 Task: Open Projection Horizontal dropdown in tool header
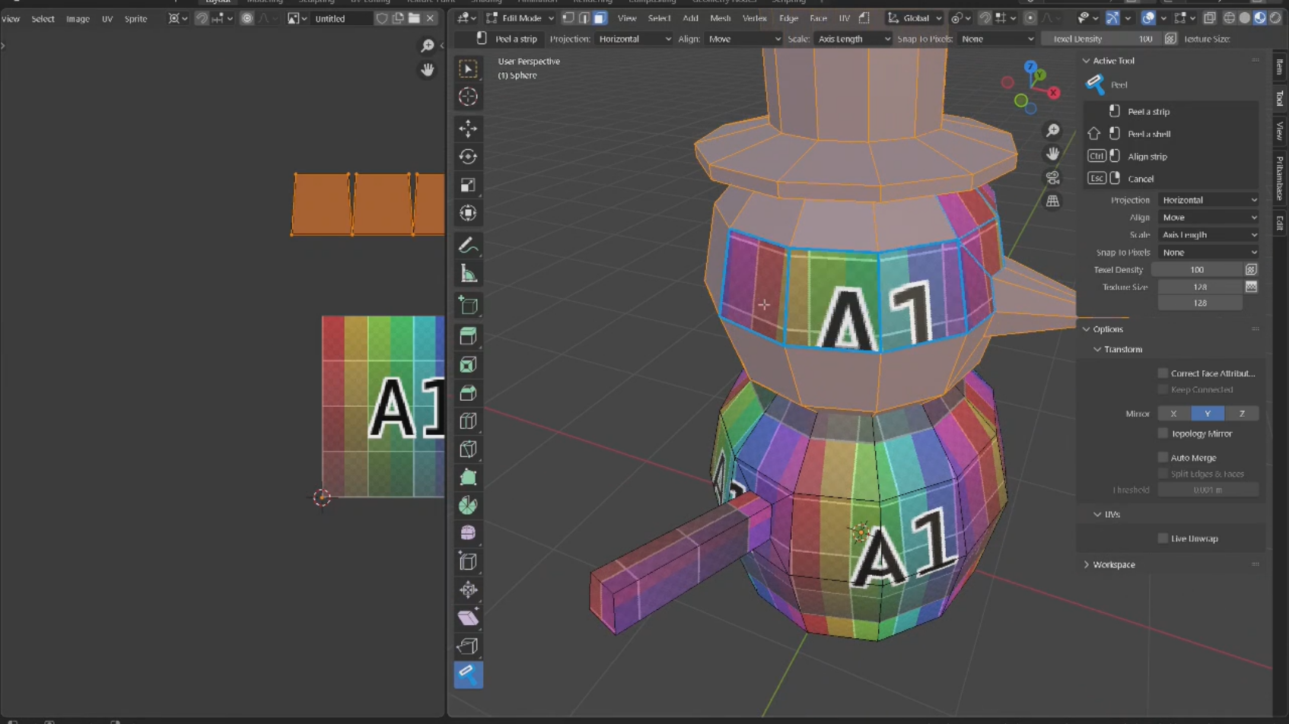pos(634,39)
